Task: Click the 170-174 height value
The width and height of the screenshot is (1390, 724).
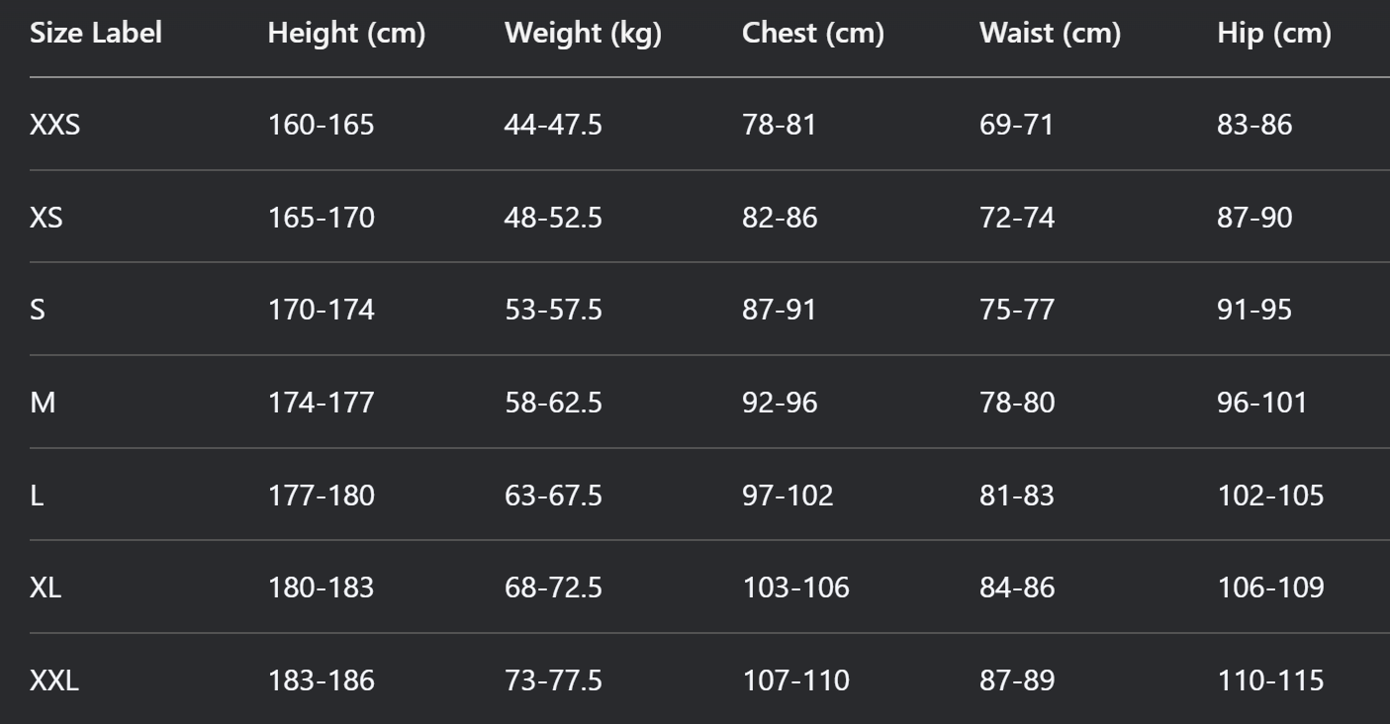Action: 322,311
